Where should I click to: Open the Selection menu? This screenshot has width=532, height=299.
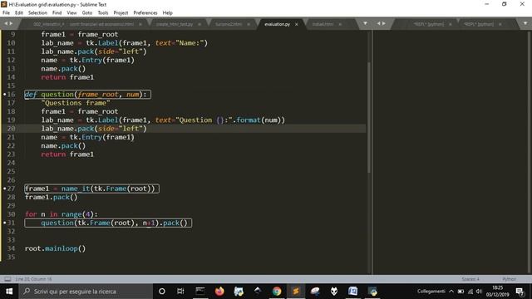coord(37,13)
